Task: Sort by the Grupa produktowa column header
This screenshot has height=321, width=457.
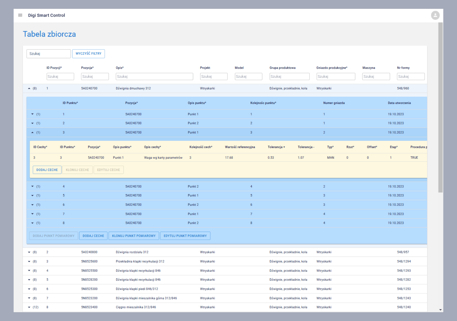Action: point(282,68)
